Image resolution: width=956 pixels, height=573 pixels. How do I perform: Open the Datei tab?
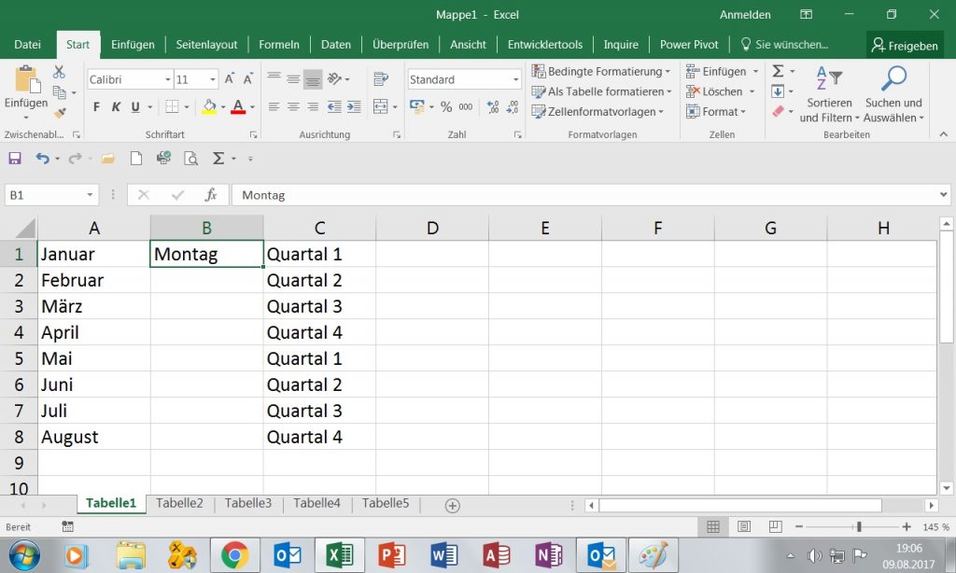pyautogui.click(x=27, y=45)
